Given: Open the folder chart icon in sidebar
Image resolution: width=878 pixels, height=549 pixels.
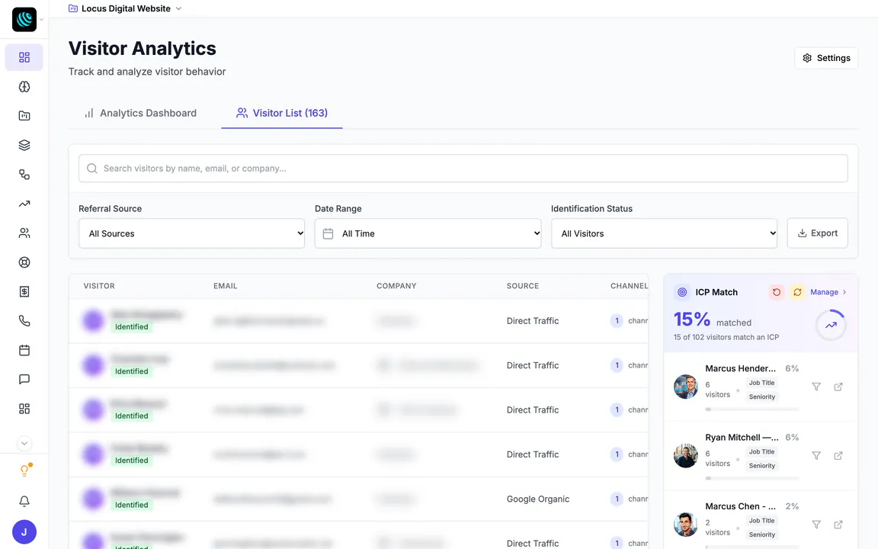Looking at the screenshot, I should click(24, 116).
